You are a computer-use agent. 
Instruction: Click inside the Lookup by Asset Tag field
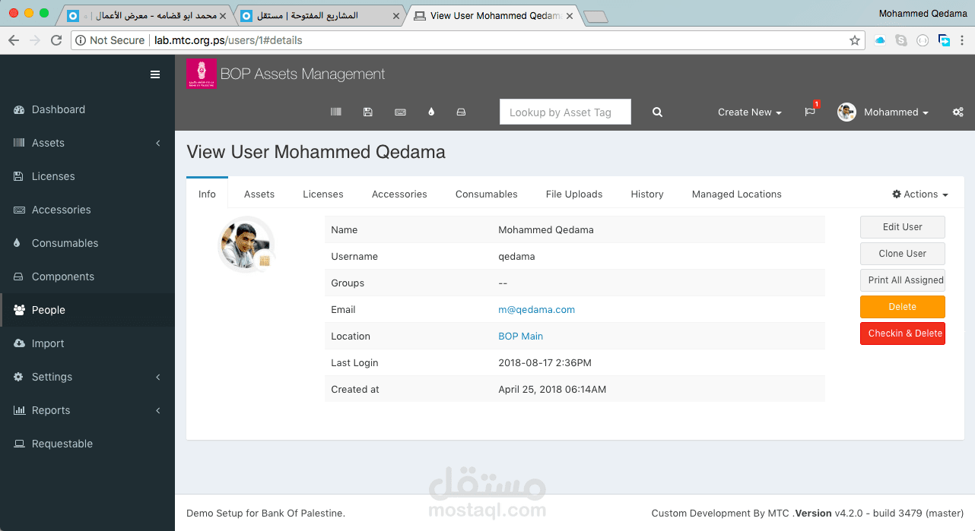coord(564,112)
